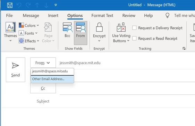195x126 pixels.
Task: Customize Quick Access Toolbar arrow
Action: [x=56, y=5]
